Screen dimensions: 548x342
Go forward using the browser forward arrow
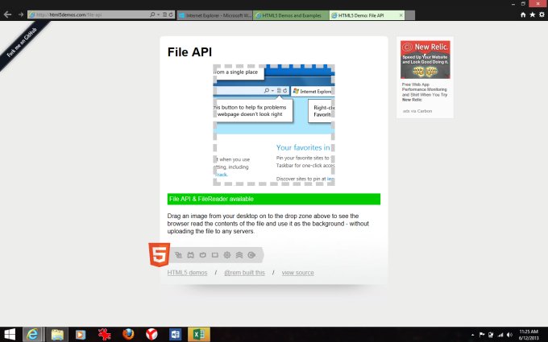[21, 14]
